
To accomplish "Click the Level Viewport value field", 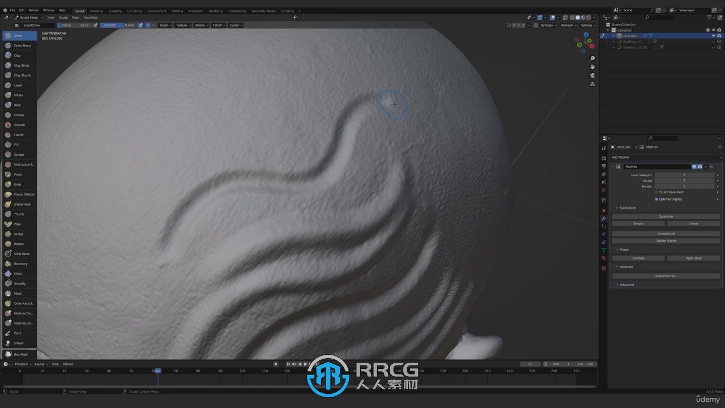I will click(684, 175).
